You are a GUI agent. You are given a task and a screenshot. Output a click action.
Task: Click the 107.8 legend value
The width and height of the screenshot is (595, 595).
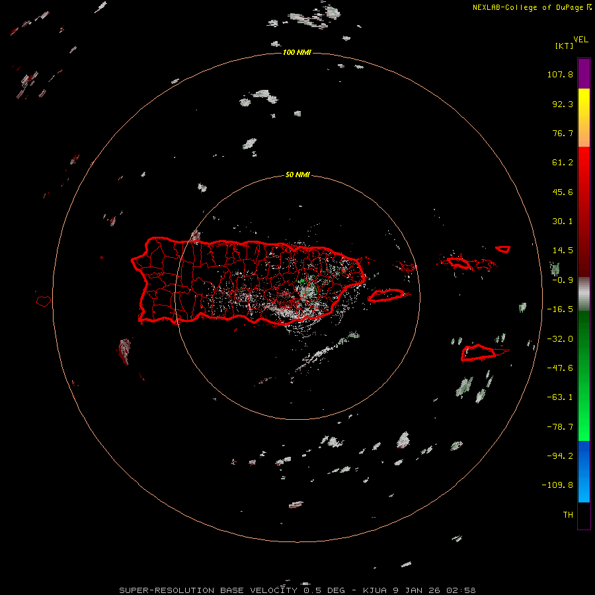[560, 74]
